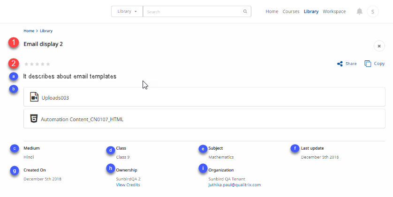393x197 pixels.
Task: Click the Share icon
Action: pos(340,64)
